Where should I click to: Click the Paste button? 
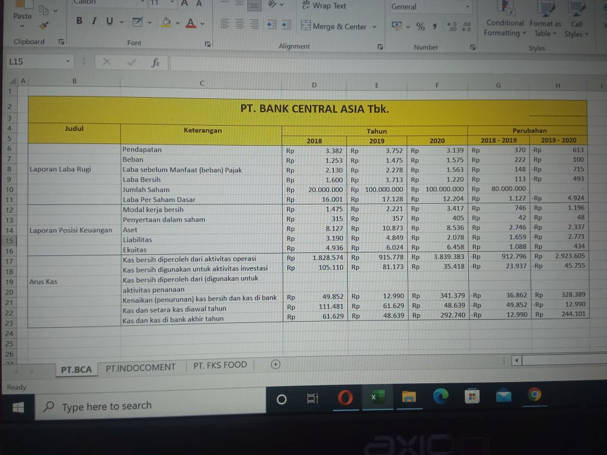[23, 16]
